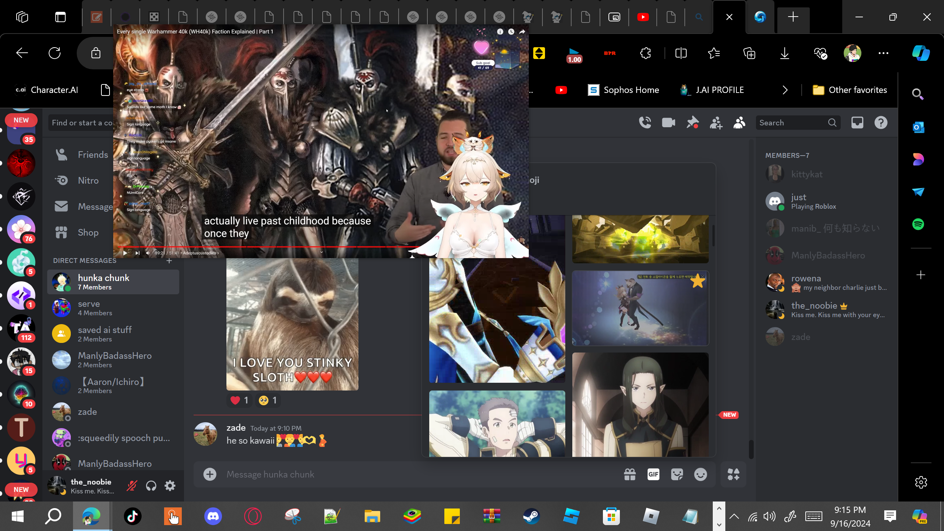
Task: Open Edge Settings and more menu
Action: tap(884, 53)
